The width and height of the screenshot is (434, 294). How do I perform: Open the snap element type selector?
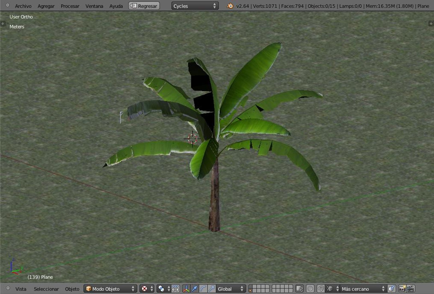click(x=333, y=289)
